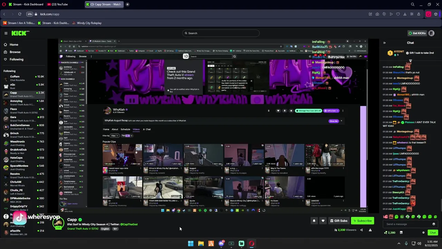Viewport: 442px width, 249px height.
Task: Open the Opera Flow send icon
Action: pos(391,14)
